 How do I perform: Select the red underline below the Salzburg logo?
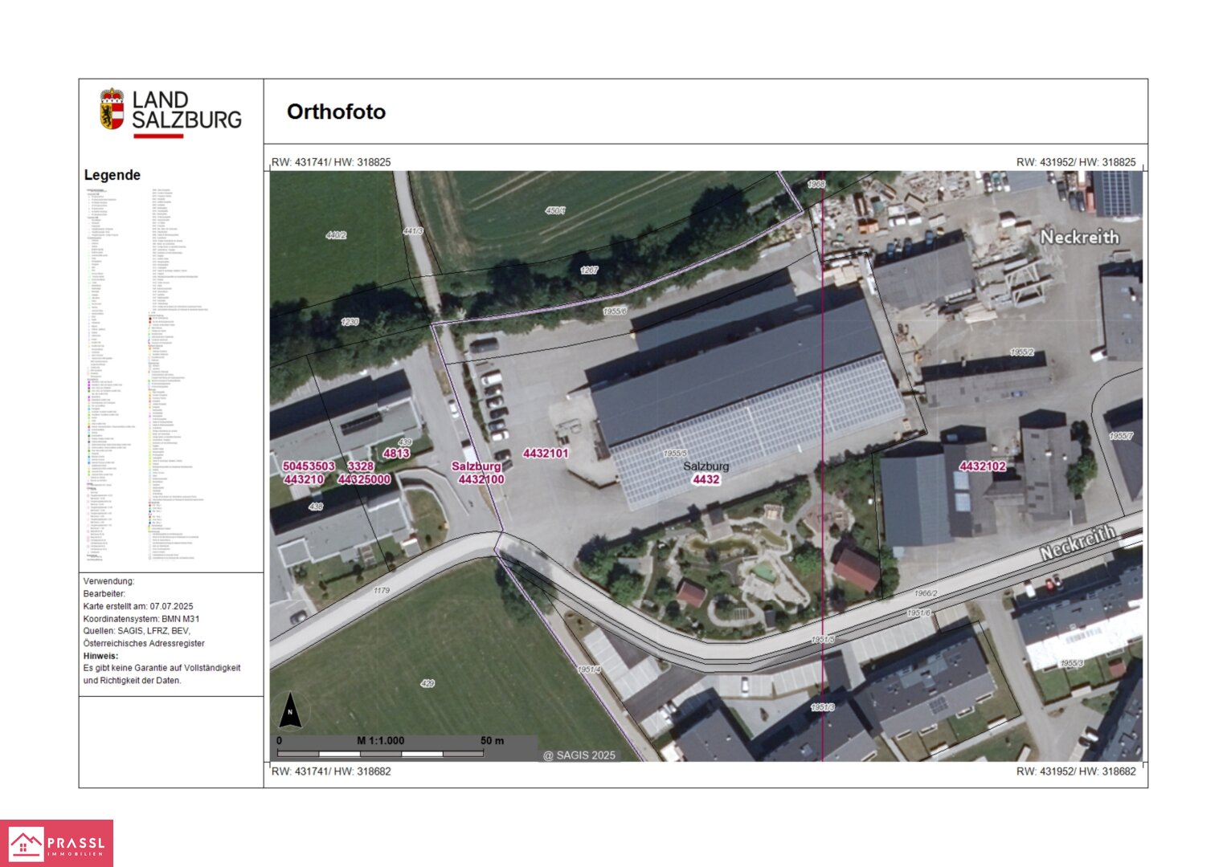tap(158, 136)
